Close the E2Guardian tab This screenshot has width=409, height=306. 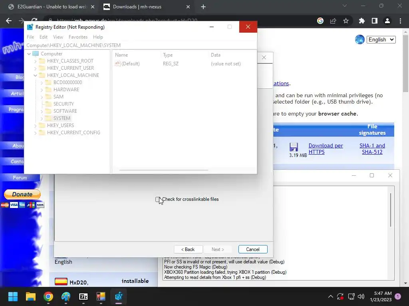(93, 7)
